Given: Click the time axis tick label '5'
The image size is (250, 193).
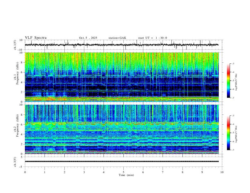Looking at the screenshot, I should (123, 172).
